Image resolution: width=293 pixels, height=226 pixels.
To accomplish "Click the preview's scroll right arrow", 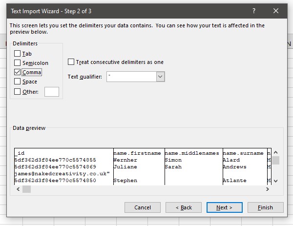I will point(268,189).
